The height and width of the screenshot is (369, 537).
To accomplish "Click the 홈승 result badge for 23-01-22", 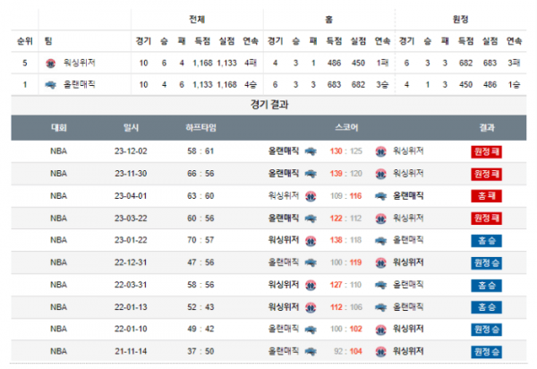I will pos(486,241).
